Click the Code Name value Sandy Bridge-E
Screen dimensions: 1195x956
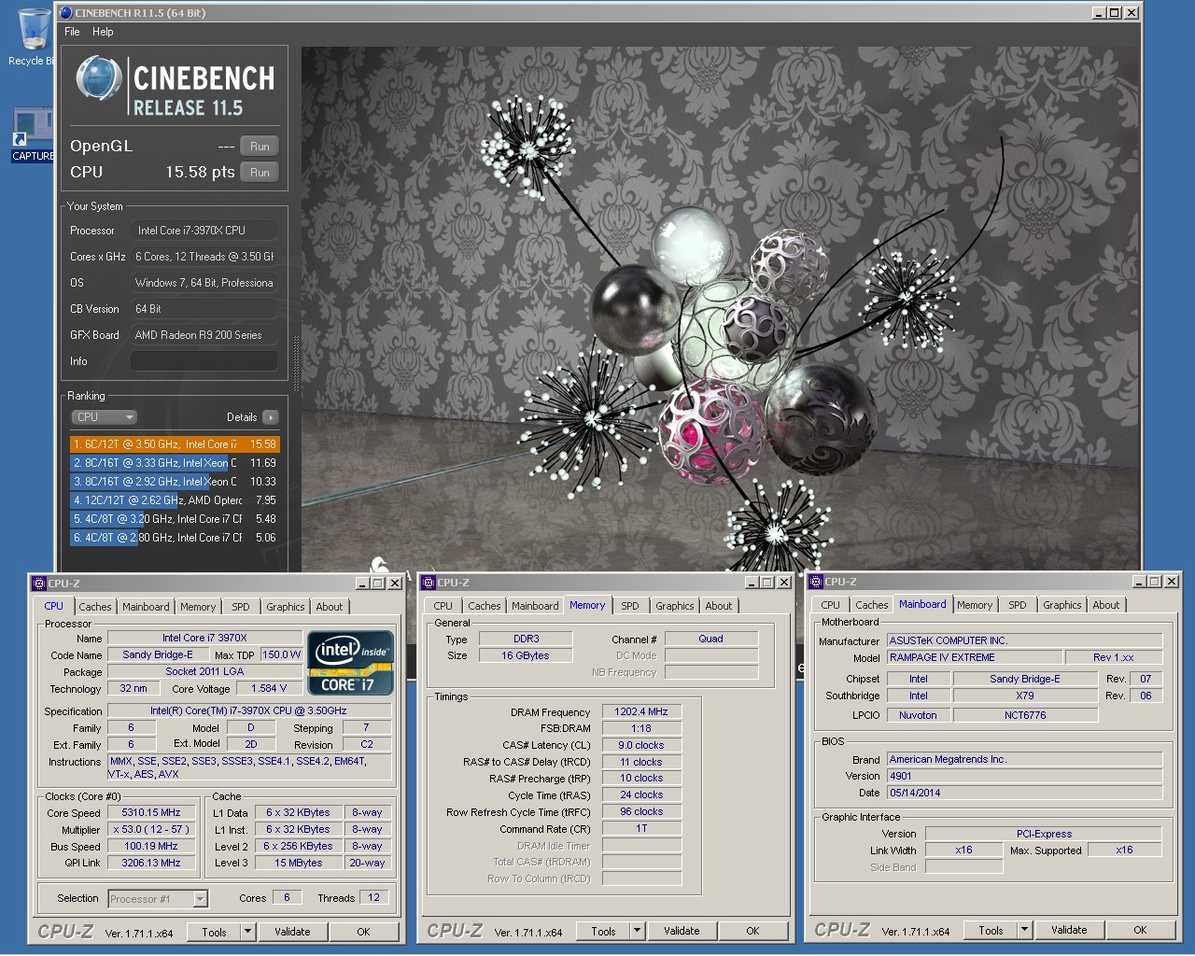(x=157, y=655)
